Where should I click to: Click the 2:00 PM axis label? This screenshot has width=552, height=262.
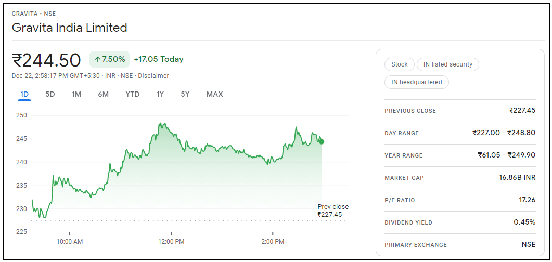pos(273,242)
